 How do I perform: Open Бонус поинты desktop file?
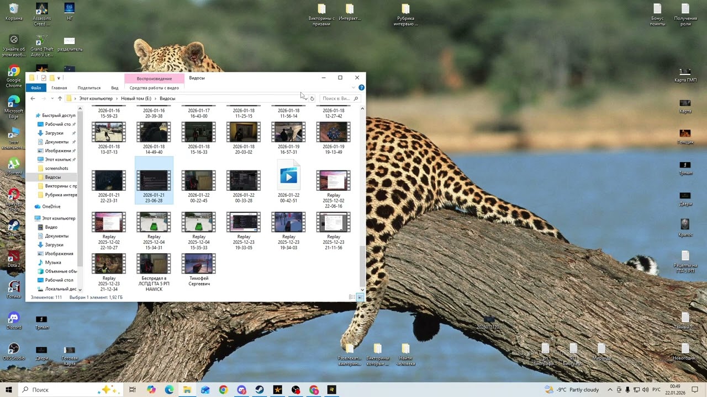(x=657, y=14)
